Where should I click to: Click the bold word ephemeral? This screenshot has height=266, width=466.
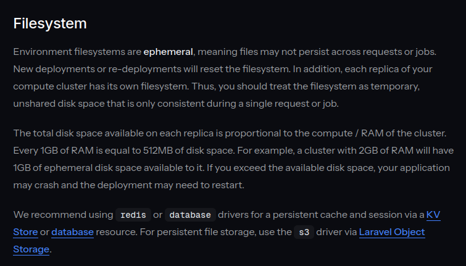(x=169, y=51)
